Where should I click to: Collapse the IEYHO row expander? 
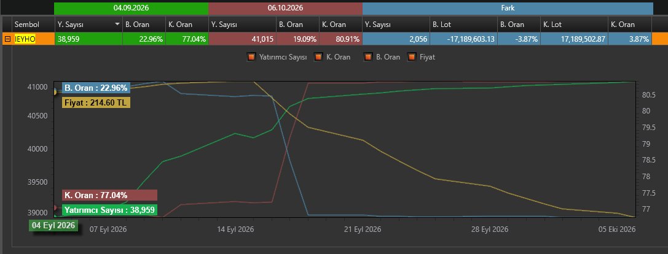click(7, 39)
